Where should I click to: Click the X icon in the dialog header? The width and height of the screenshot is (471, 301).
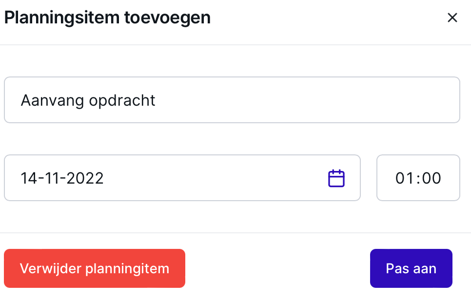(x=452, y=18)
